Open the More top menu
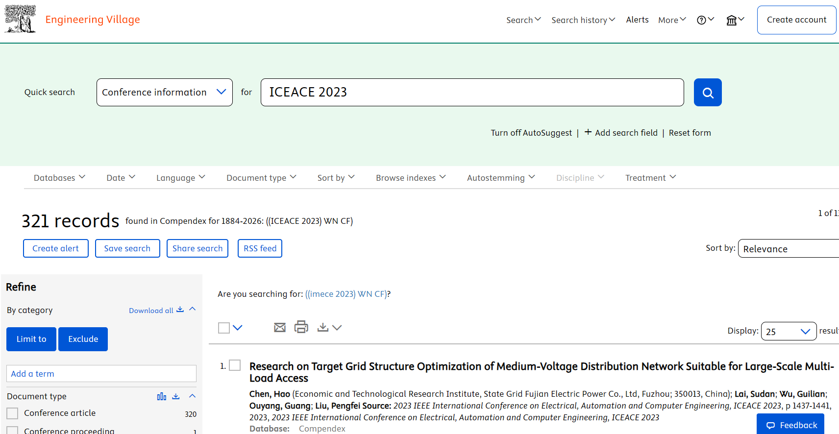This screenshot has height=434, width=839. tap(672, 20)
